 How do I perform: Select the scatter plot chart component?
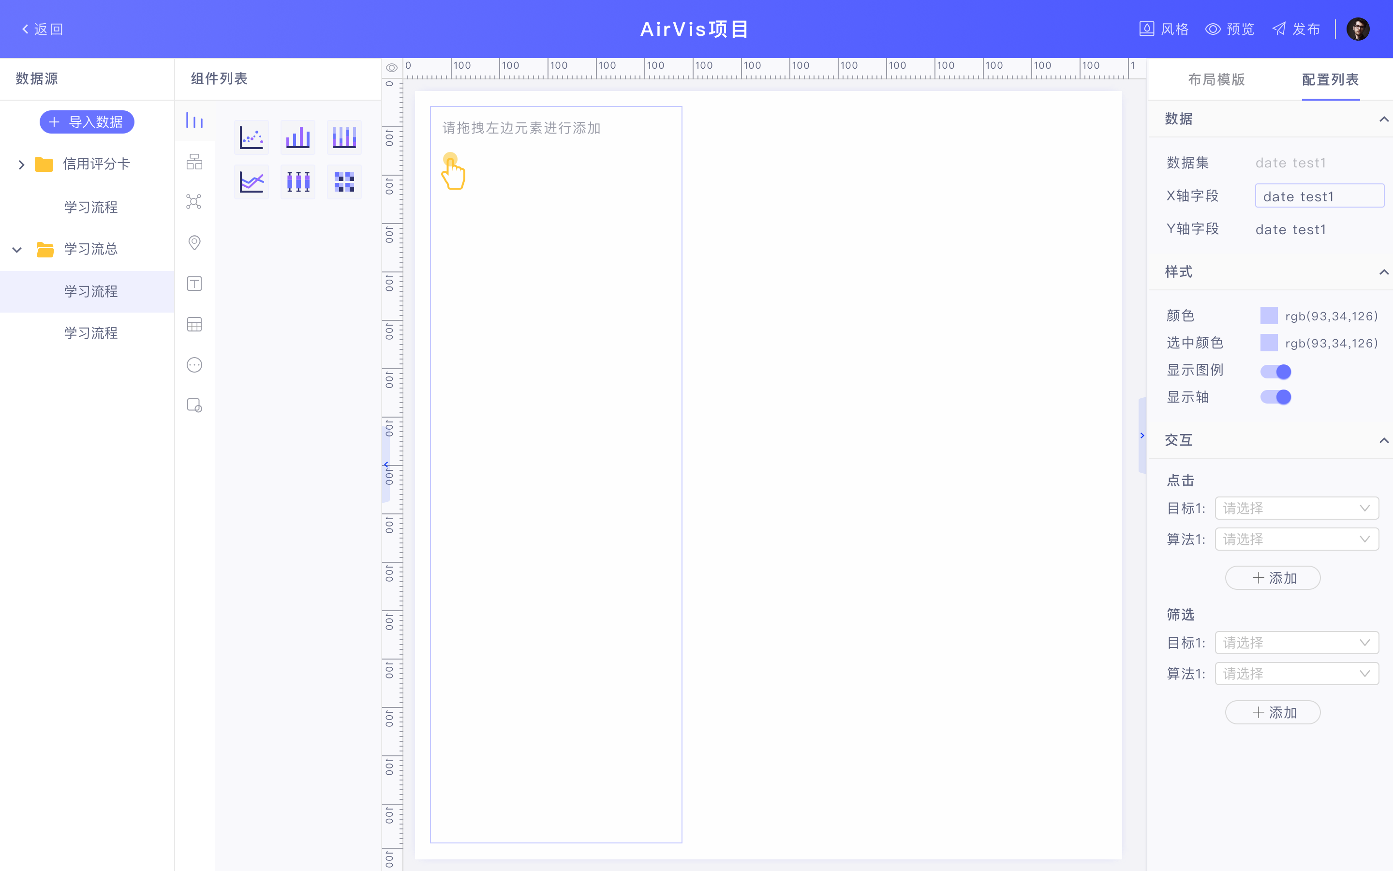(x=252, y=137)
